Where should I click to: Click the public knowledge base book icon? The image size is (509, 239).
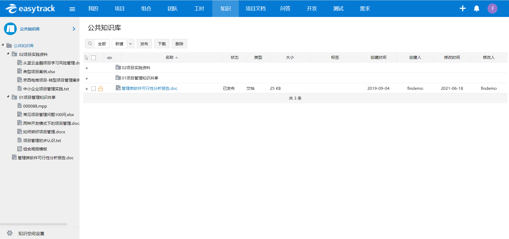tap(10, 29)
